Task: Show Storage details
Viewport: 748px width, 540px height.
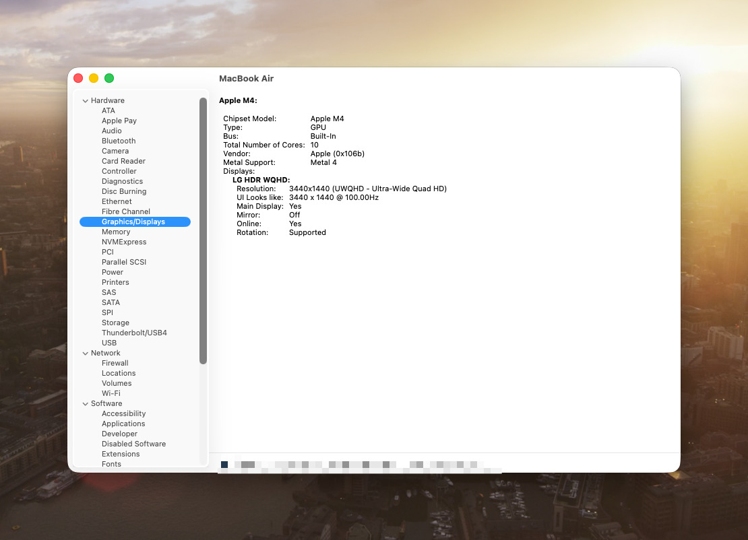Action: 115,323
